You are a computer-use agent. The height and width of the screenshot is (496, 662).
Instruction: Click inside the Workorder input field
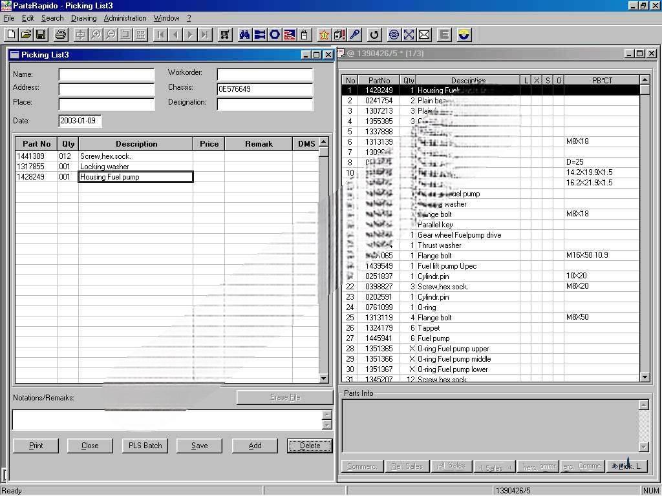pyautogui.click(x=265, y=72)
